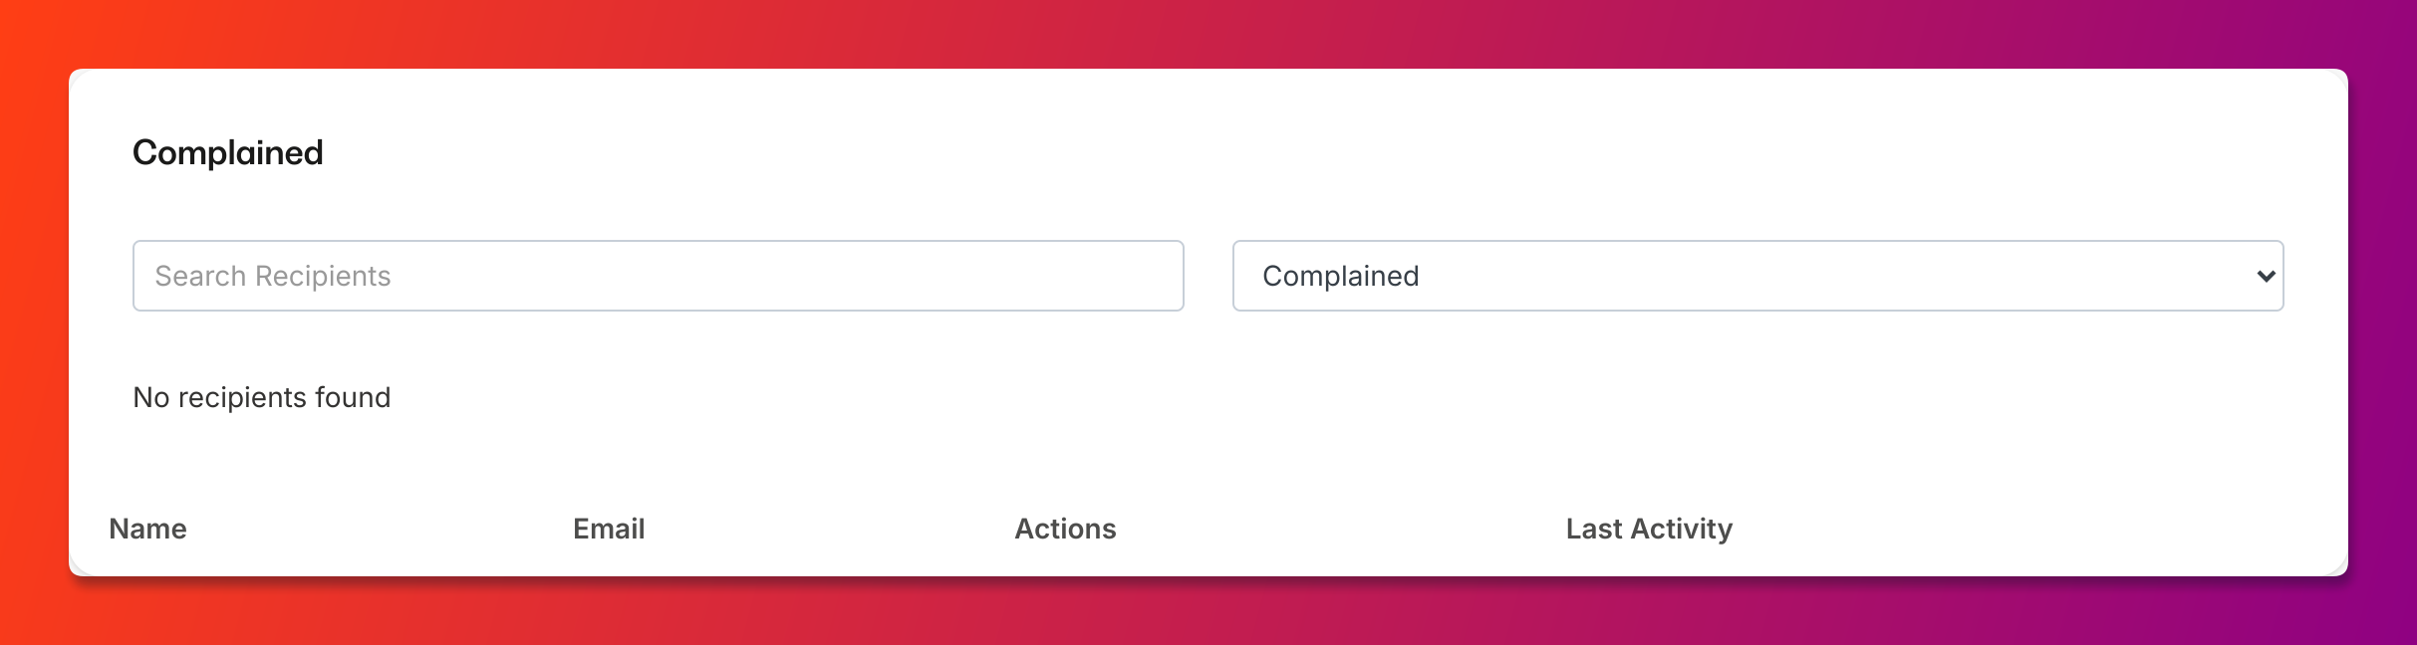The width and height of the screenshot is (2417, 645).
Task: Open the Complained status filter dropdown
Action: click(x=1757, y=276)
